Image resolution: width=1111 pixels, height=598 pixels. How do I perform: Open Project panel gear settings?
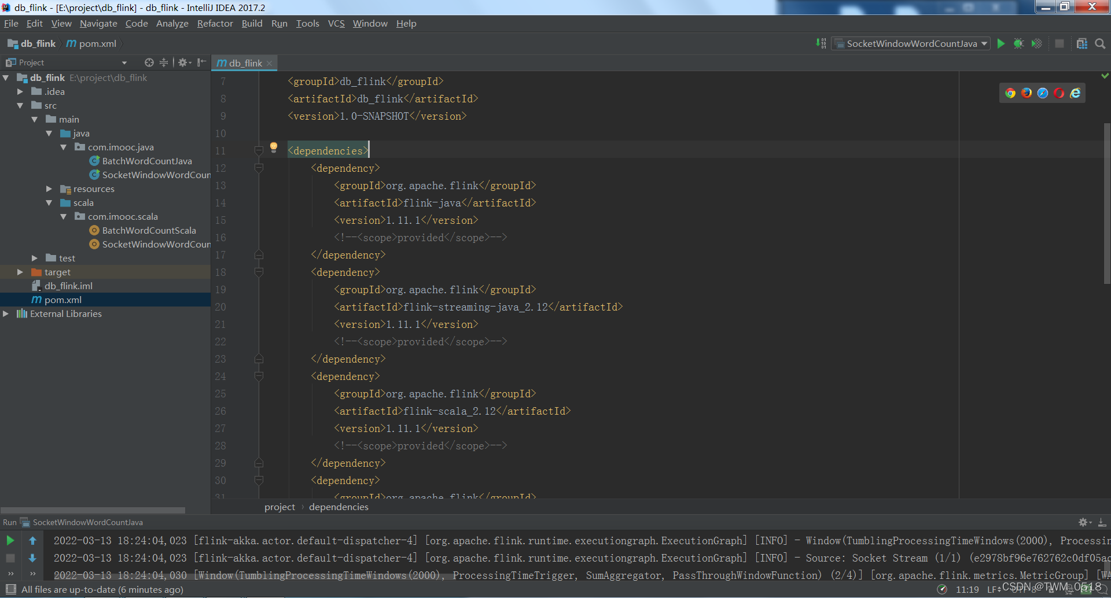184,62
